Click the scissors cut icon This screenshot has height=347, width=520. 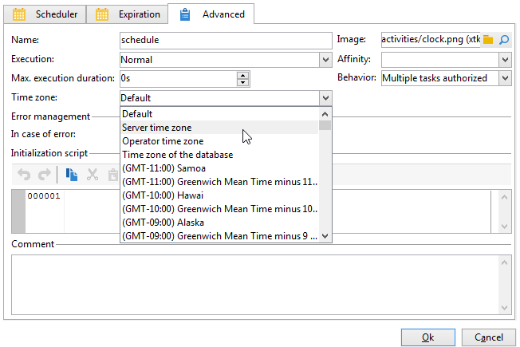click(93, 175)
